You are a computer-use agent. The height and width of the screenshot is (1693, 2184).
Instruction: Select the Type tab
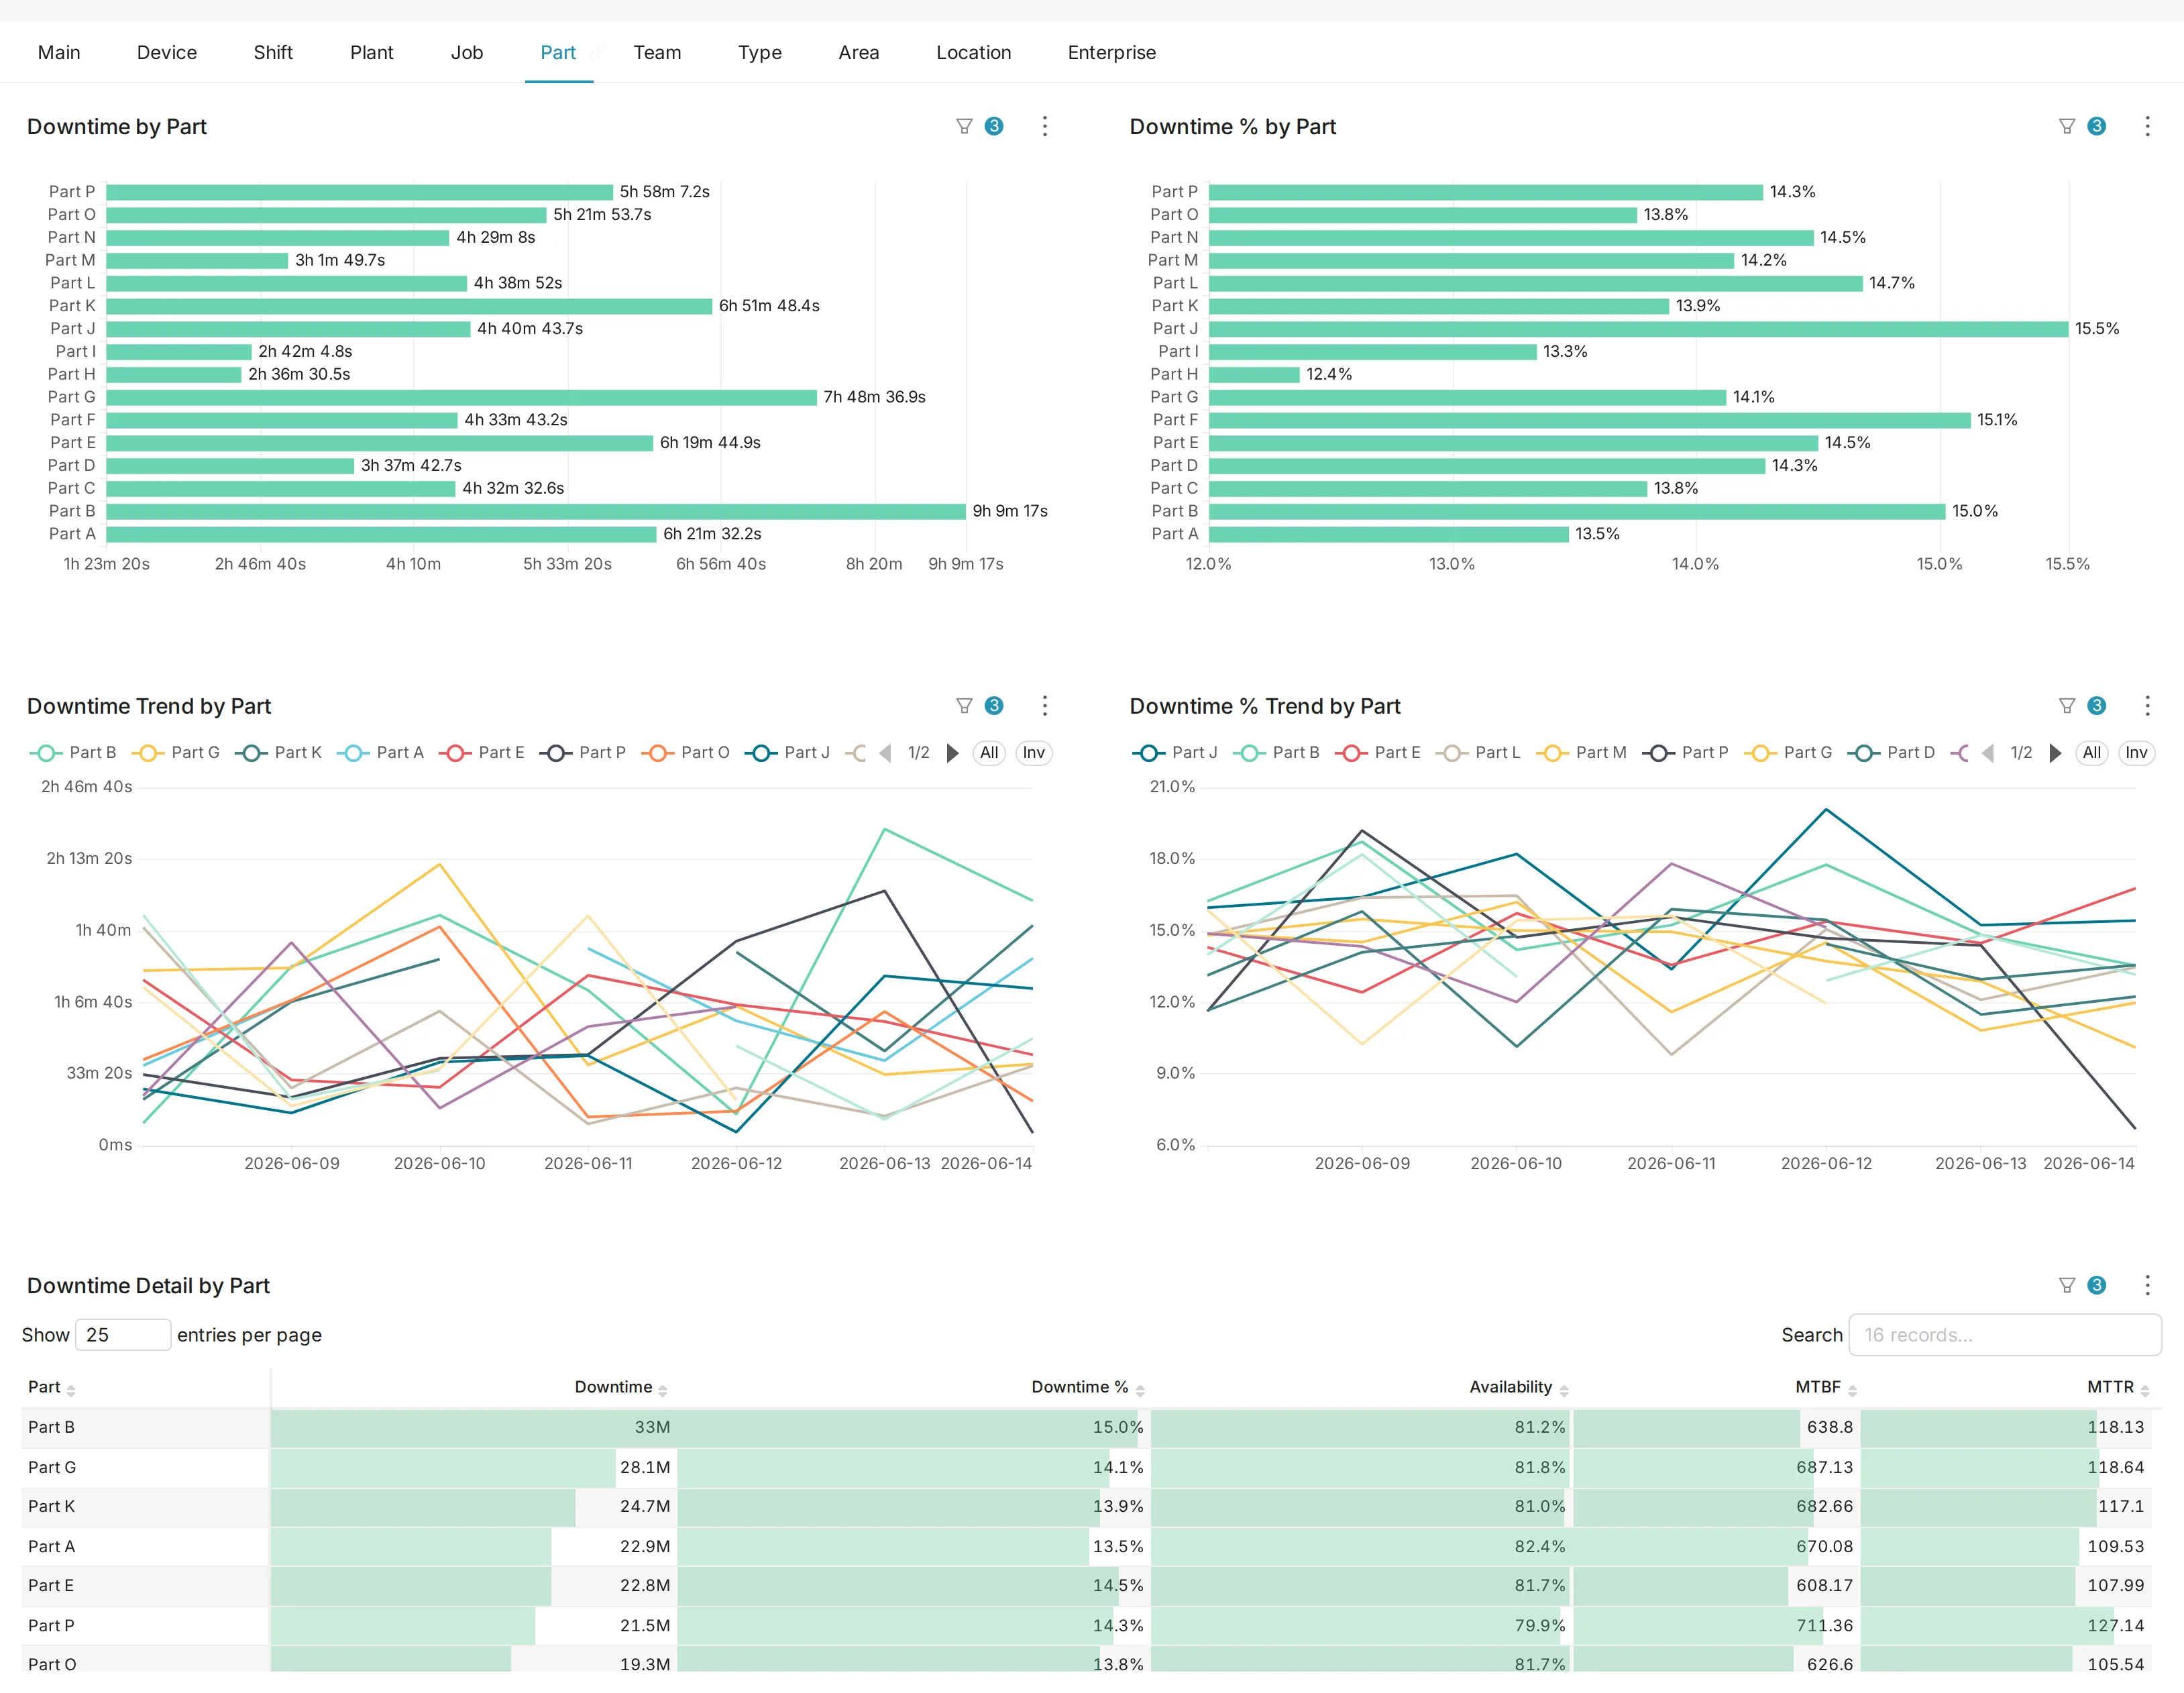pyautogui.click(x=760, y=52)
